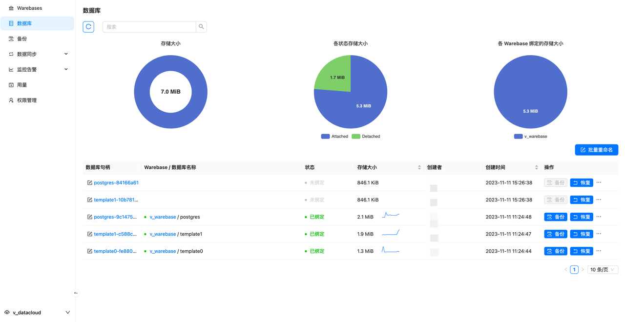Image resolution: width=625 pixels, height=322 pixels.
Task: Open the 10 条/页 page size dropdown
Action: pyautogui.click(x=603, y=270)
